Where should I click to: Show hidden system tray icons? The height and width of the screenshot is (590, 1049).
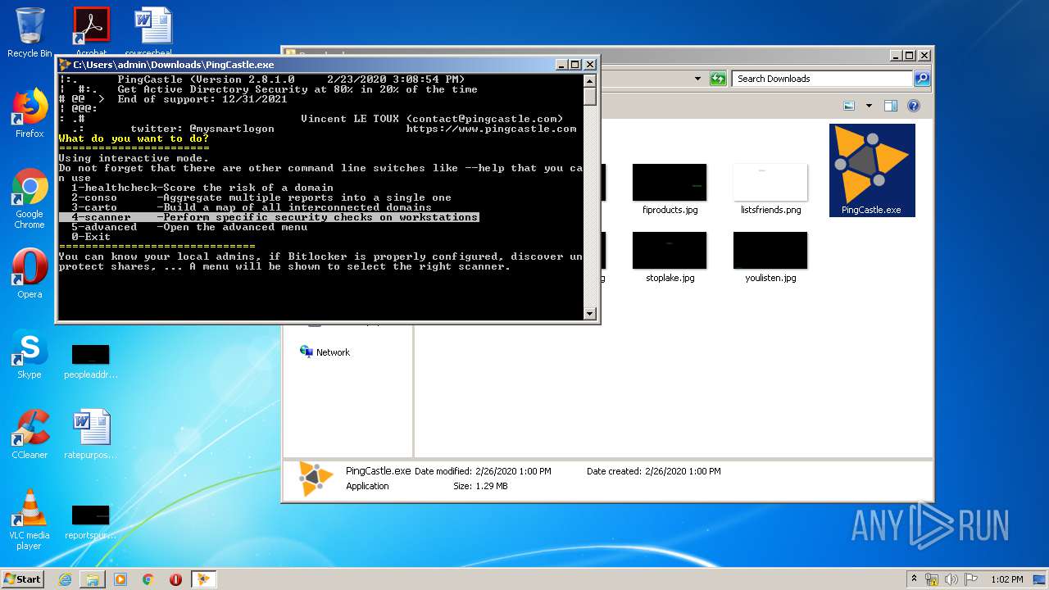(x=914, y=579)
